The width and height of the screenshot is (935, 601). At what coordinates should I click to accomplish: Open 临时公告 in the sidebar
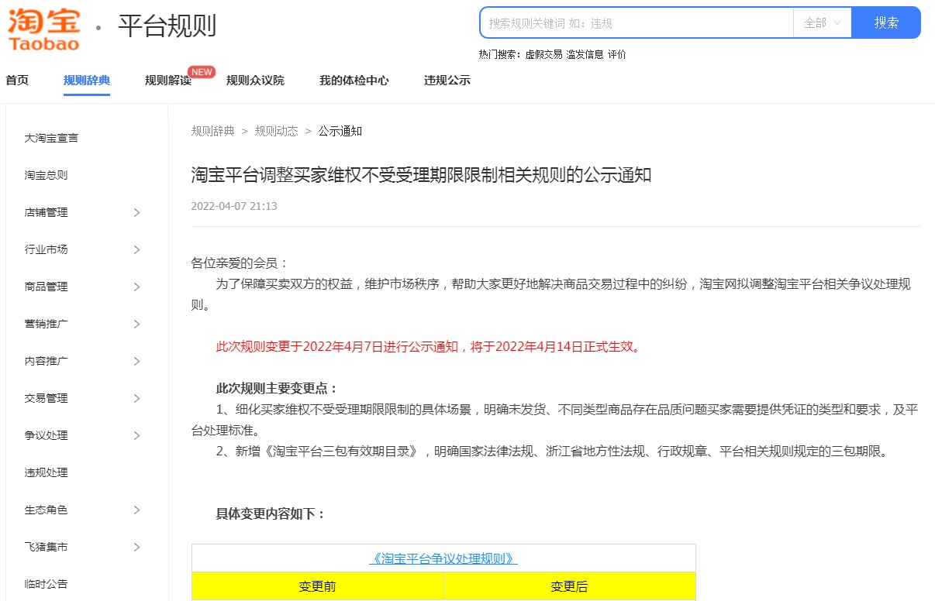(x=46, y=584)
